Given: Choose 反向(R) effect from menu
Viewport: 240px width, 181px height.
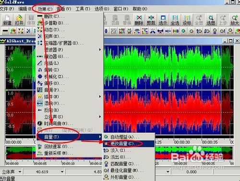Looking at the screenshot, I should point(69,110).
